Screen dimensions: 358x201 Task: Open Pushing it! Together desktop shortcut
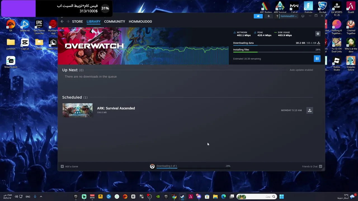337,27
